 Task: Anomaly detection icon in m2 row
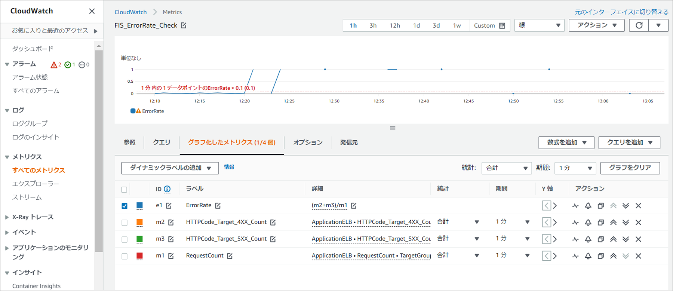(575, 223)
